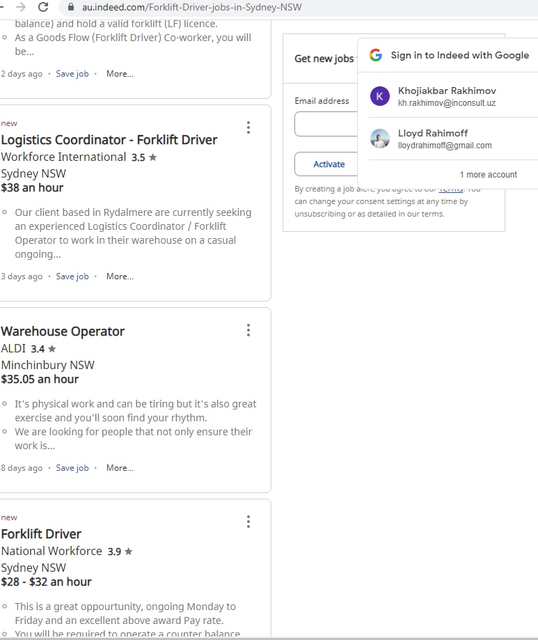Expand More... on the 2 days ago listing
The height and width of the screenshot is (640, 538).
(120, 74)
